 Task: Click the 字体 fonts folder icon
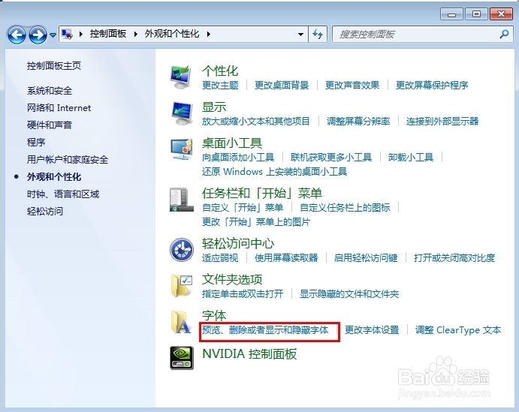(182, 322)
